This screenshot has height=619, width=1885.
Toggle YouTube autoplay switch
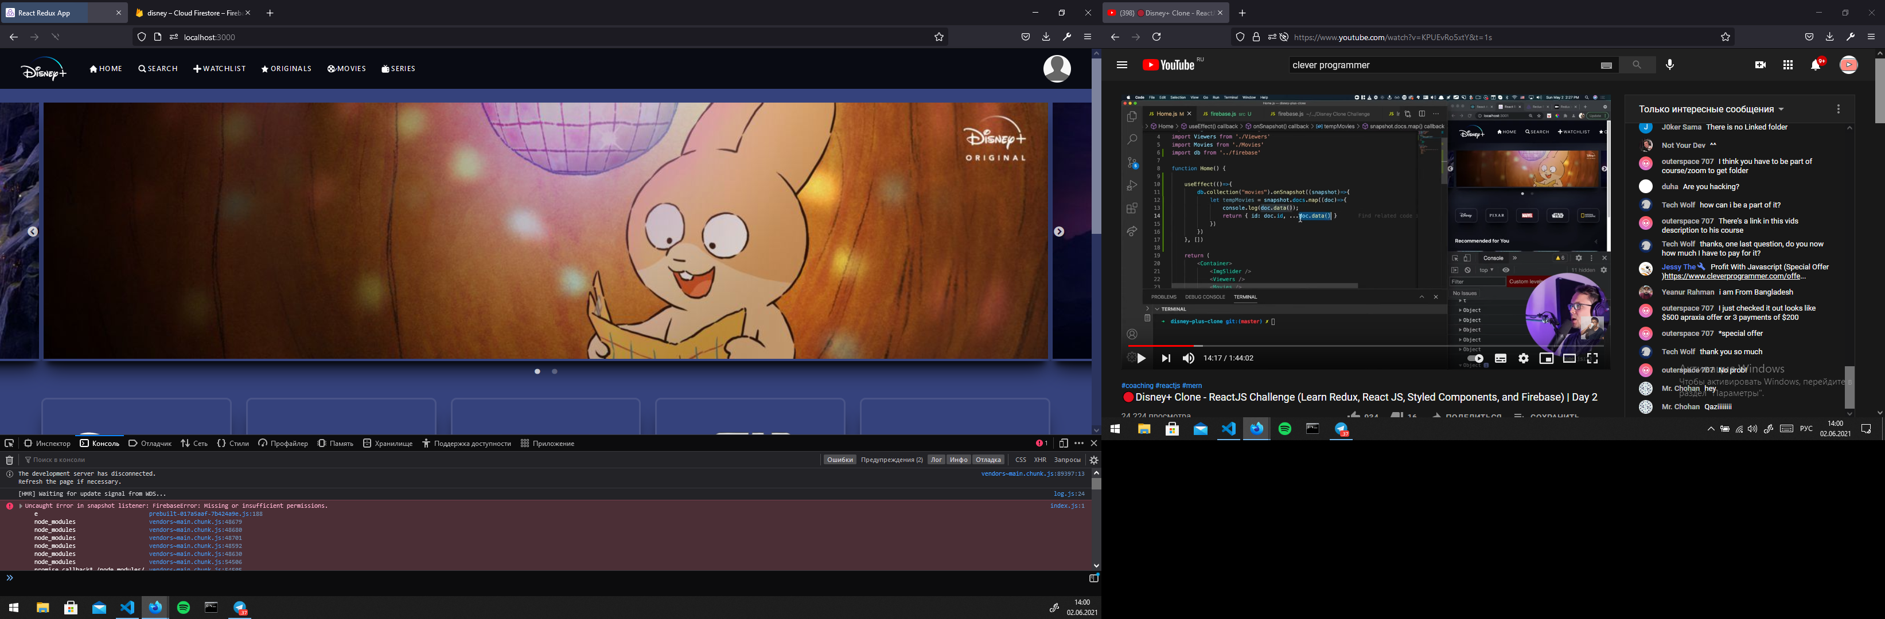pos(1475,359)
